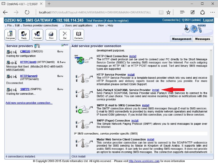Click the Compose toolbar icon
Viewport: 218px width, 165px height.
click(10, 35)
